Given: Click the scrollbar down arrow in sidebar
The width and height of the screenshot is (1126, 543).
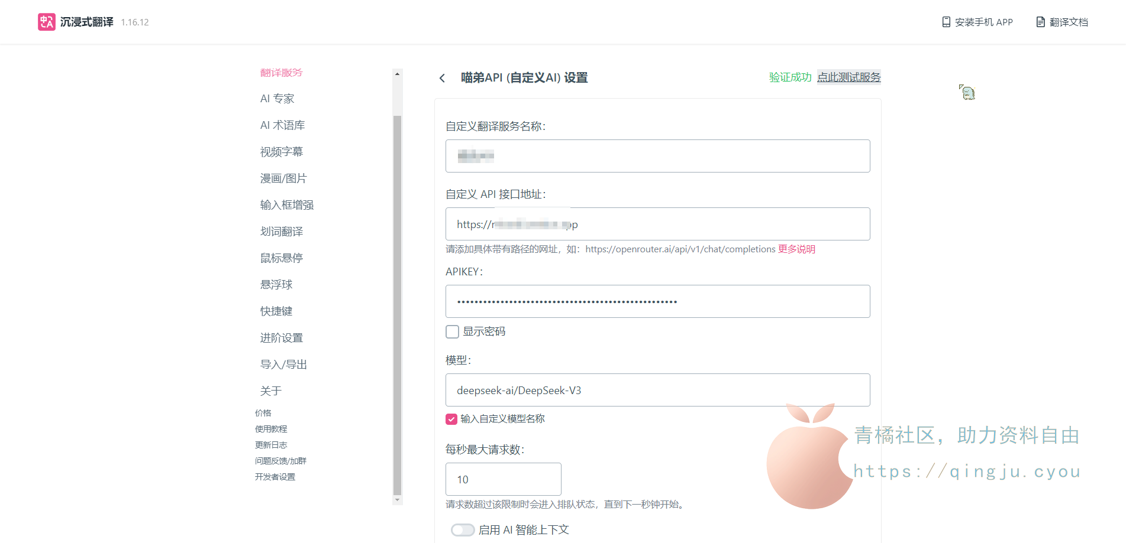Looking at the screenshot, I should click(397, 500).
